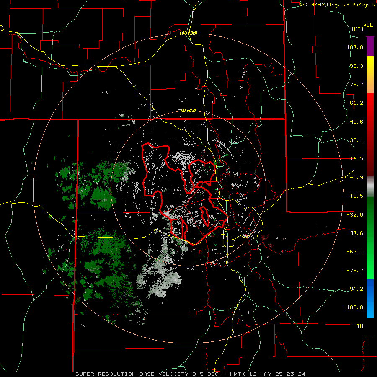This screenshot has width=377, height=377.
Task: Pick the gray near-zero segment of the color bar
Action: point(370,186)
